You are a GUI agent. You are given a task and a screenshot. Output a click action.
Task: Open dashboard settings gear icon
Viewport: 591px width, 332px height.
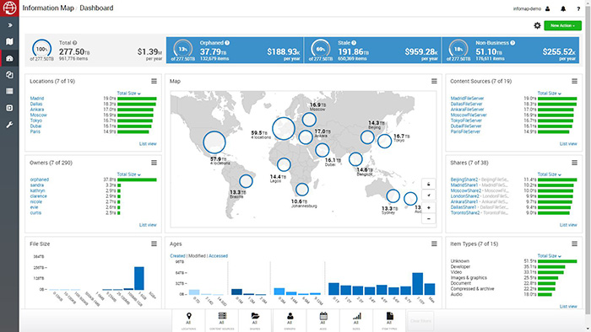click(x=537, y=25)
